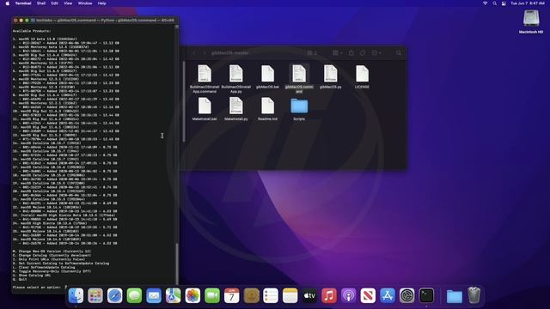The height and width of the screenshot is (309, 550).
Task: Open the Edit menu
Action: (x=54, y=3)
